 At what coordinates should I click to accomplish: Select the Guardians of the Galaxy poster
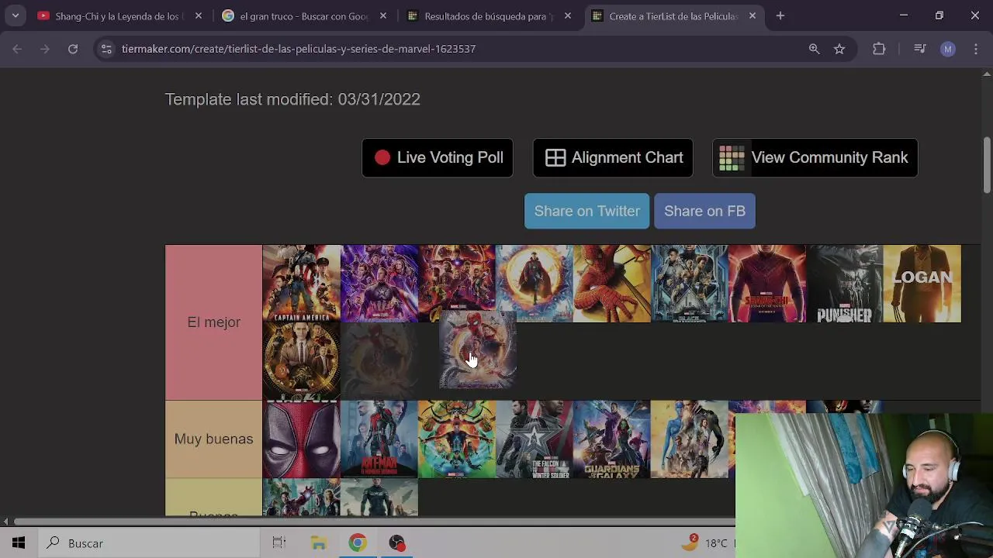(x=612, y=439)
